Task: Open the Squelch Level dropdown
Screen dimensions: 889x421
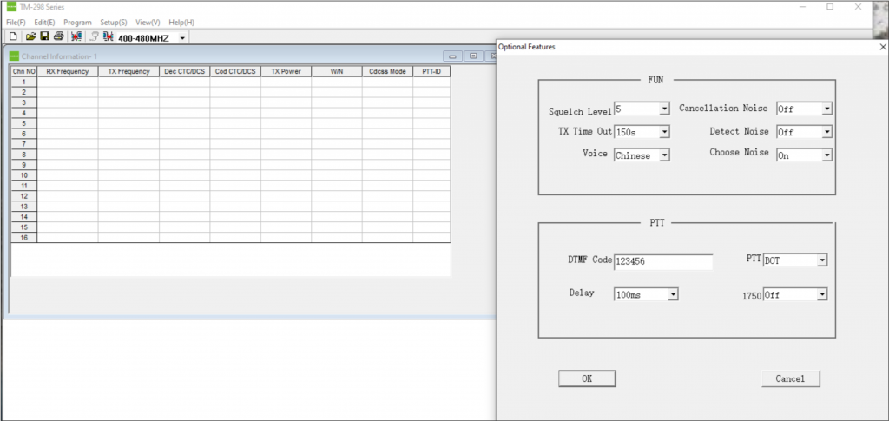Action: [664, 109]
